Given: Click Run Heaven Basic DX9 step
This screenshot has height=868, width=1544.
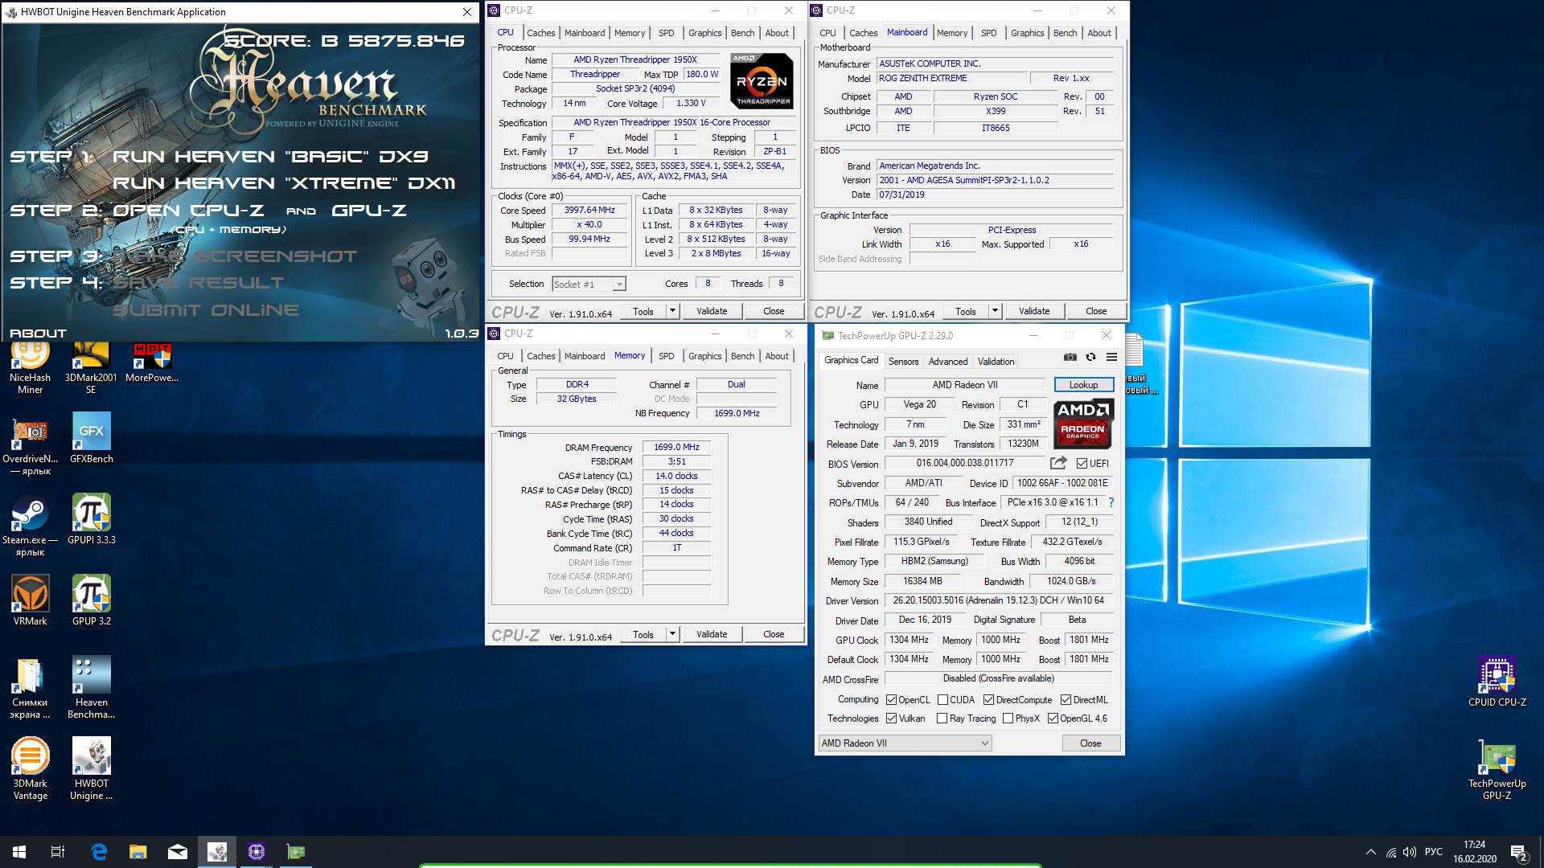Looking at the screenshot, I should tap(270, 157).
